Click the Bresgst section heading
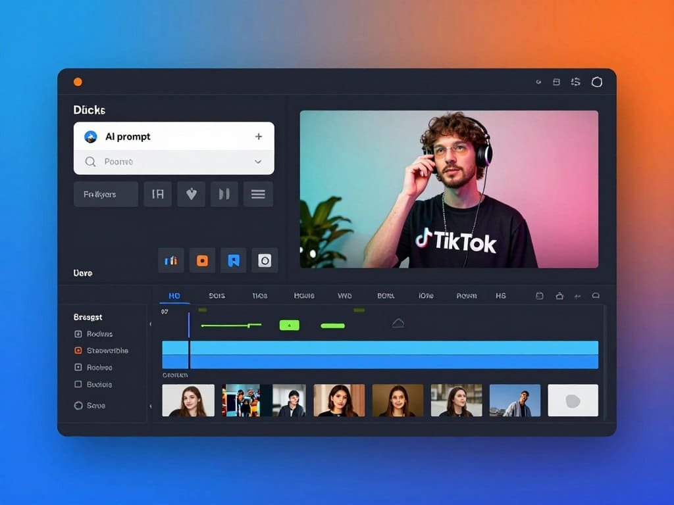 [88, 318]
